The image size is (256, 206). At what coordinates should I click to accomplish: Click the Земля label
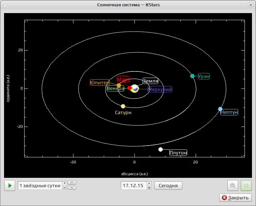[x=150, y=81]
